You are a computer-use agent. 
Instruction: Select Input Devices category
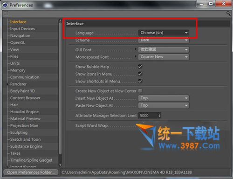click(22, 29)
